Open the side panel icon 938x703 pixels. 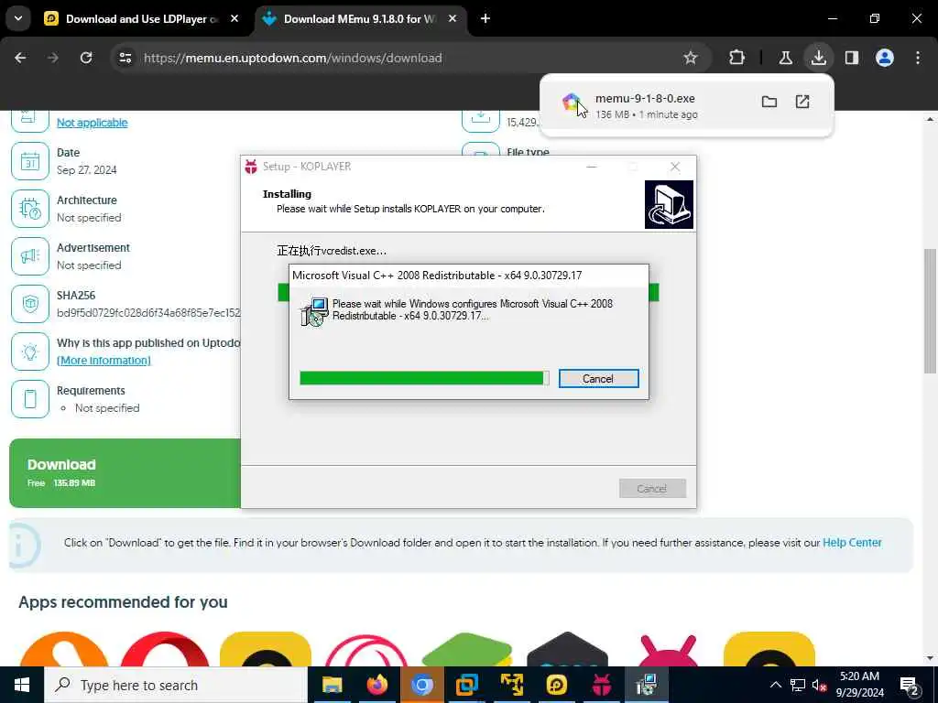pyautogui.click(x=852, y=58)
